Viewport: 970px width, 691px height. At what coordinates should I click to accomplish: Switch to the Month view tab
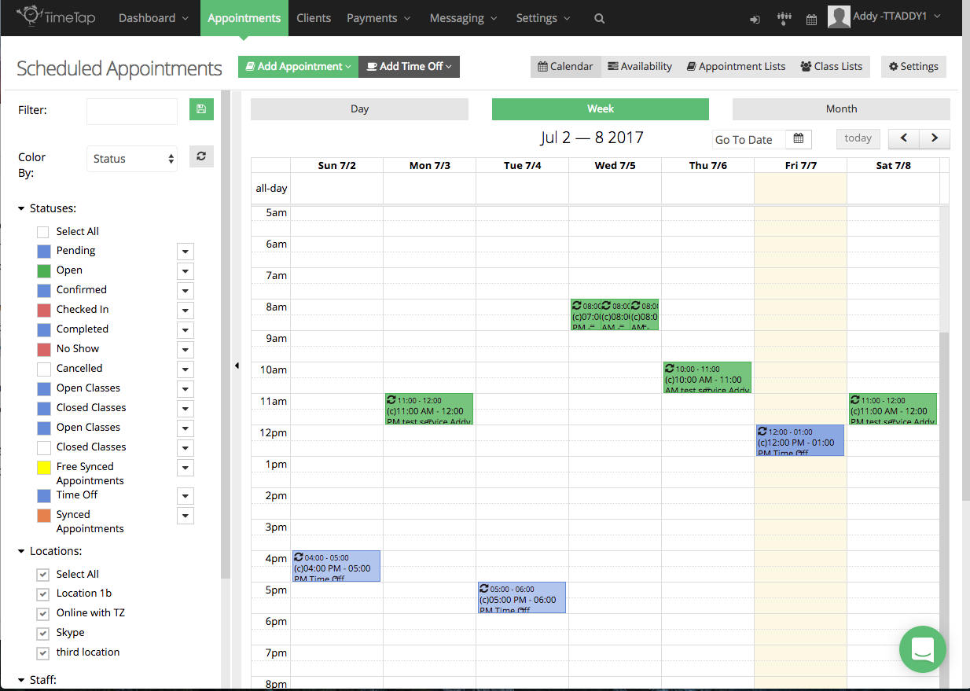click(840, 109)
